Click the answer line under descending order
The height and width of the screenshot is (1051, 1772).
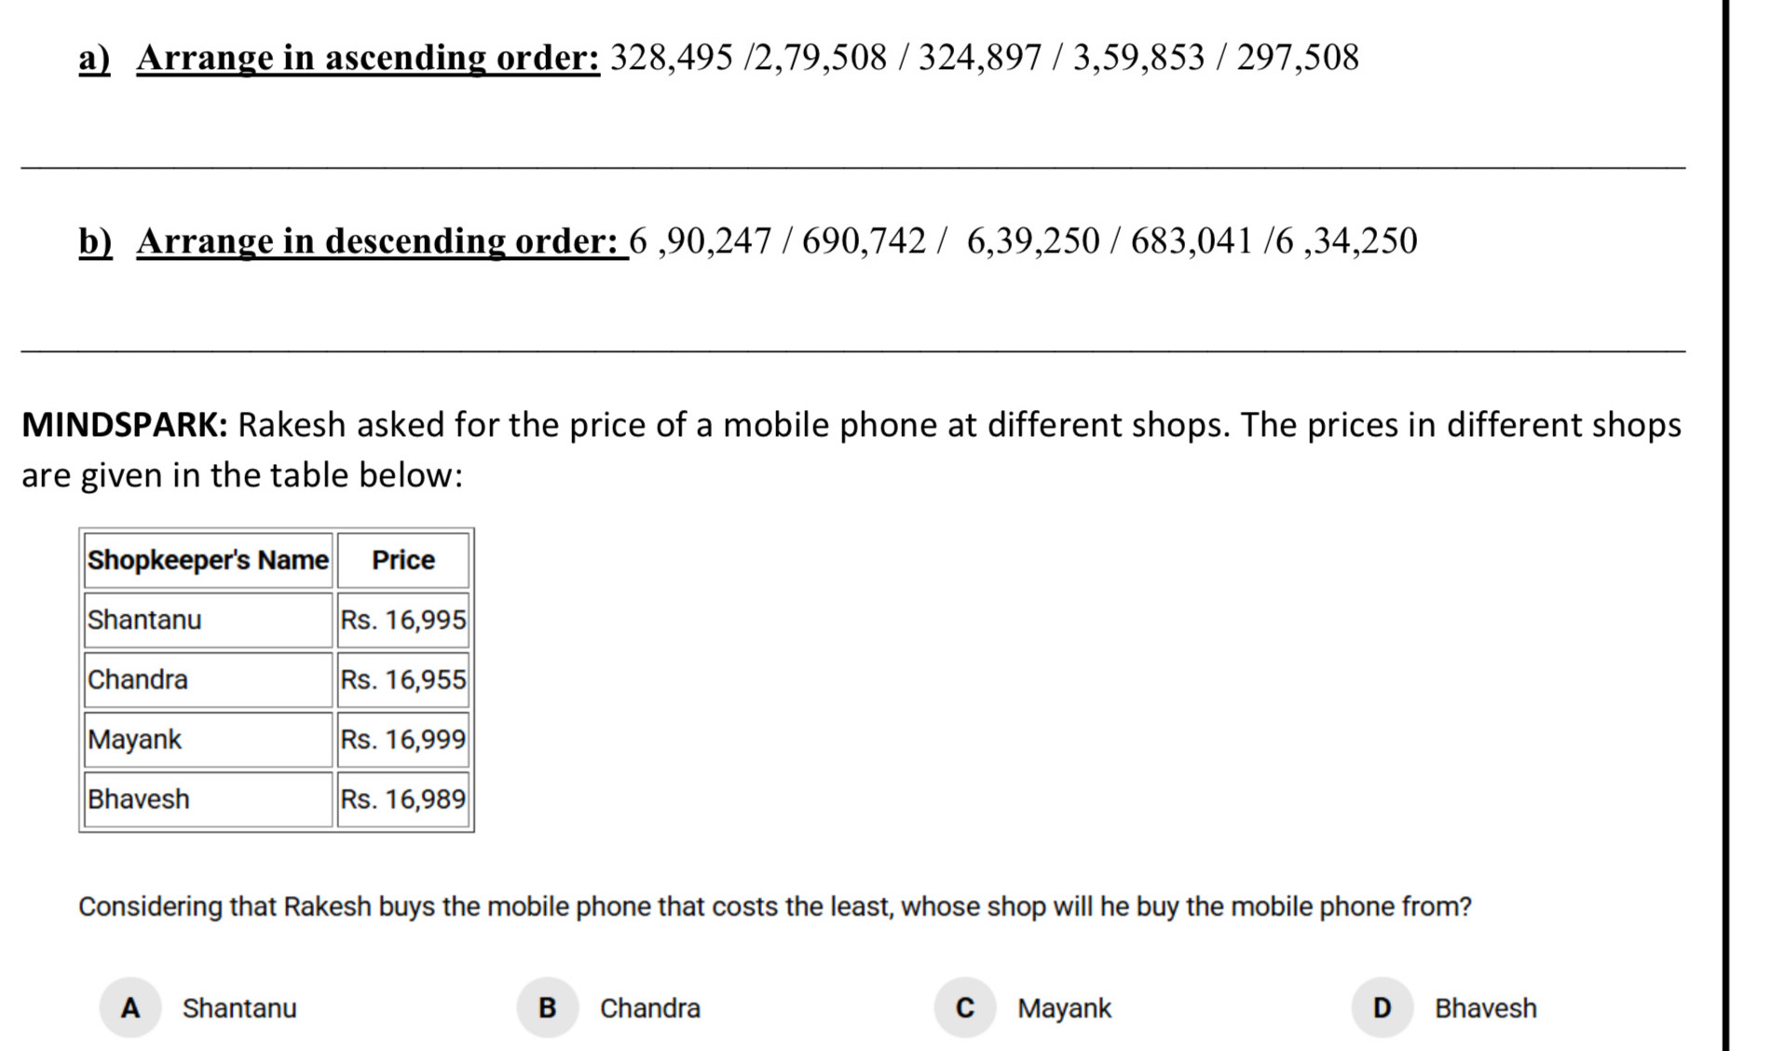(852, 351)
